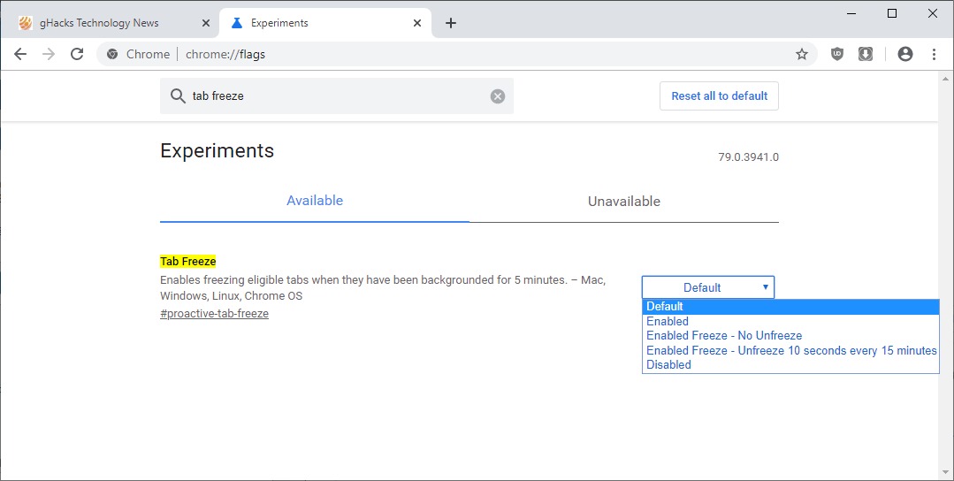Open the uBlock Origin extension icon

point(837,54)
